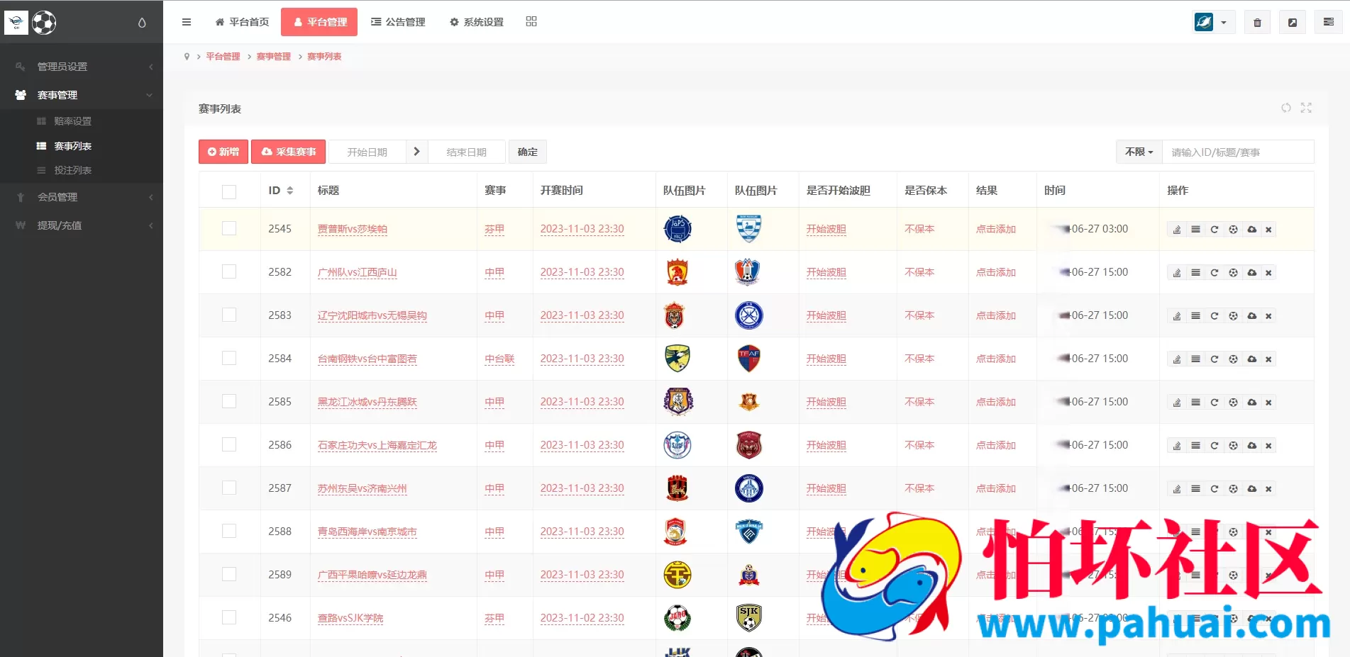Check the checkbox for row 2587

[229, 488]
